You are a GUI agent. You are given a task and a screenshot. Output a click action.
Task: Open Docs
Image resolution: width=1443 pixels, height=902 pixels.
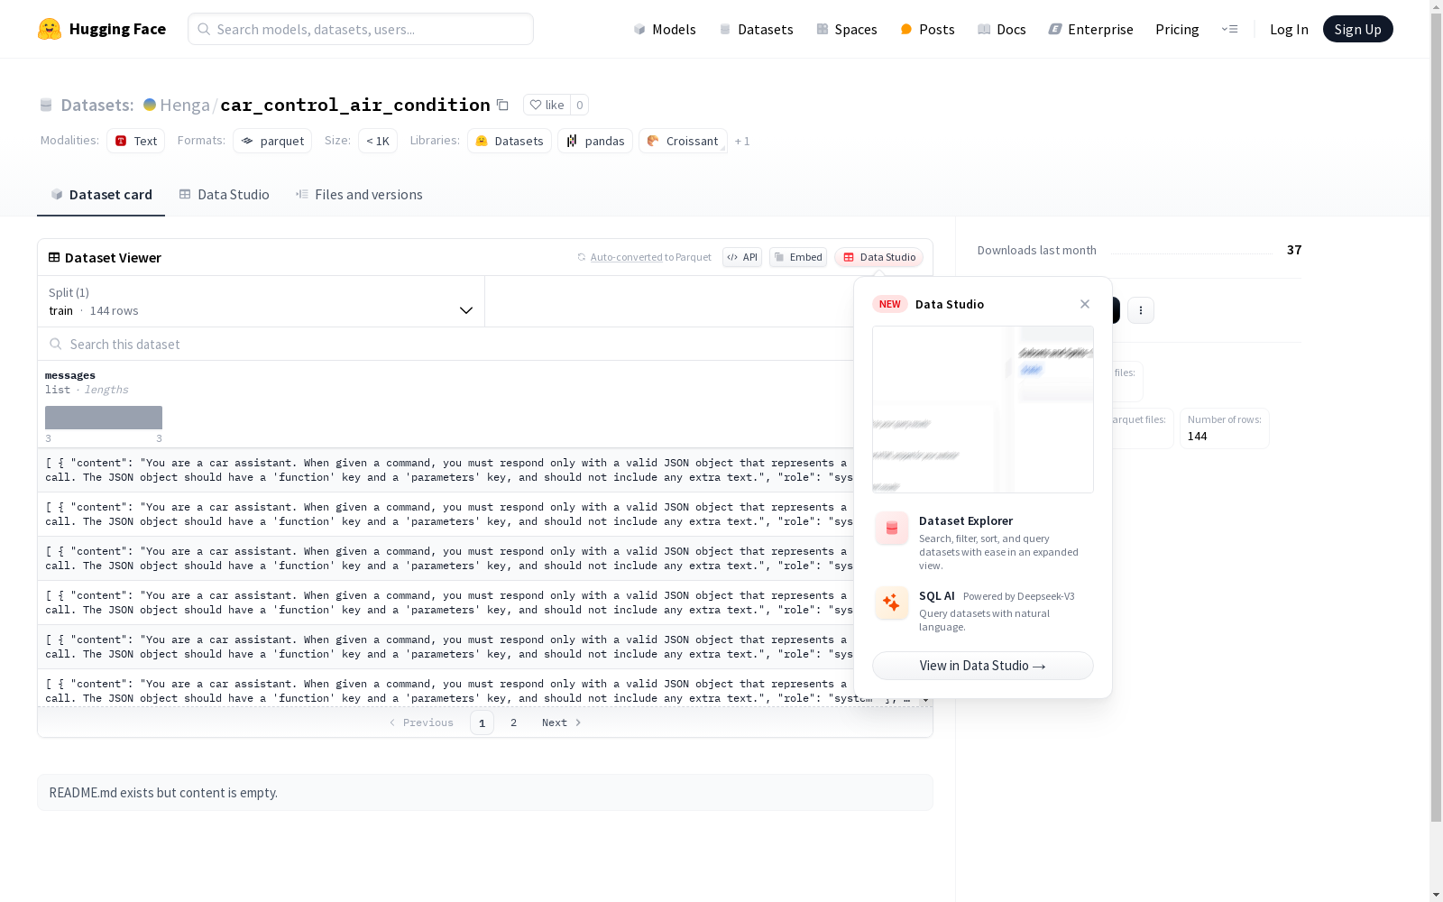click(x=1002, y=29)
